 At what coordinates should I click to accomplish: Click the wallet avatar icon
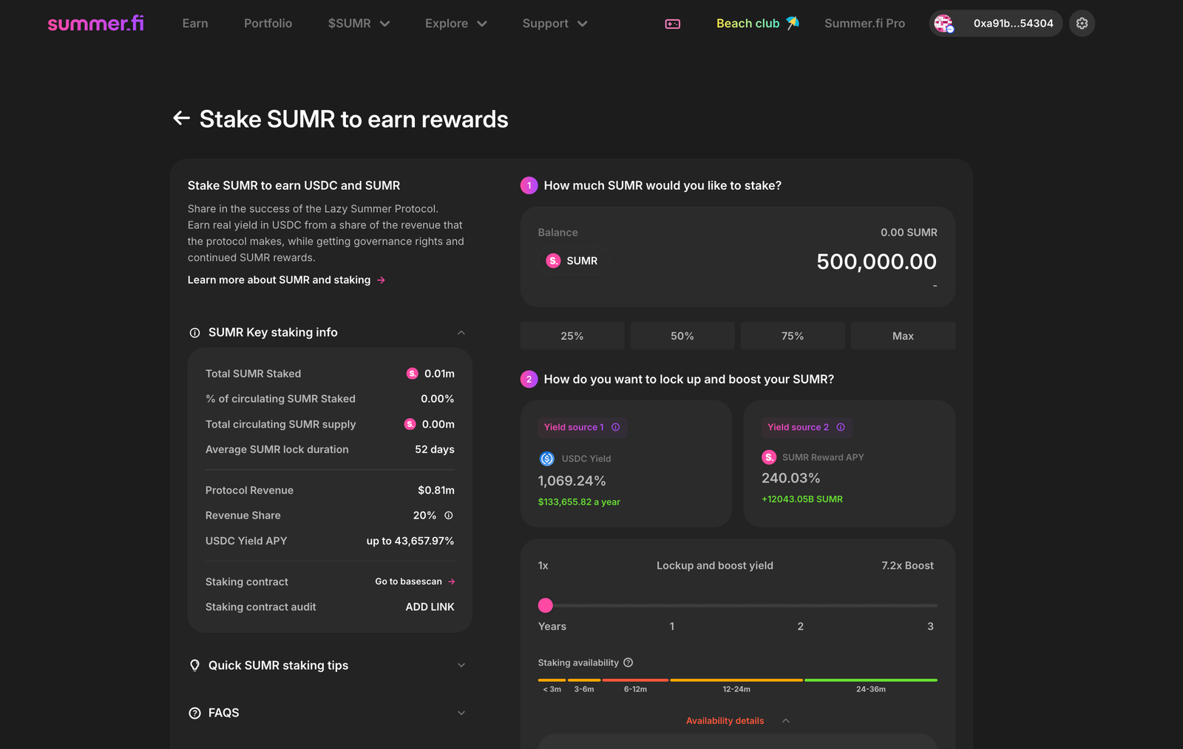pyautogui.click(x=943, y=24)
